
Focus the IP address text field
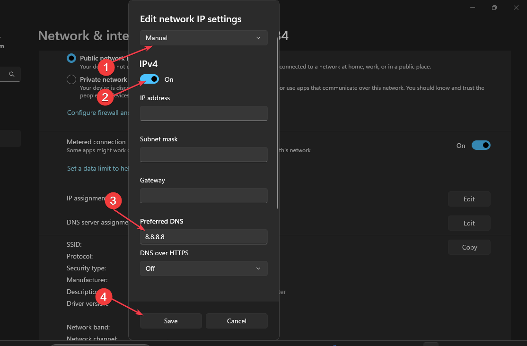click(x=203, y=113)
